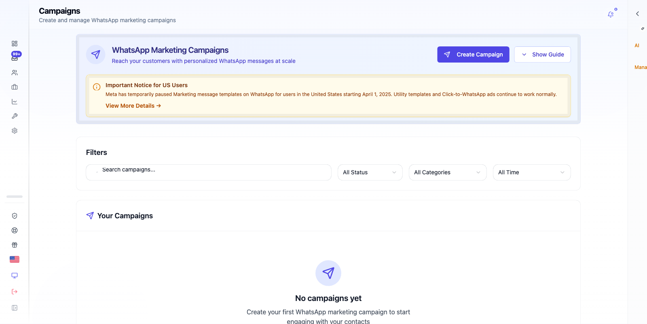Screen dimensions: 647x324
Task: Open the notifications bell icon
Action: pyautogui.click(x=611, y=15)
